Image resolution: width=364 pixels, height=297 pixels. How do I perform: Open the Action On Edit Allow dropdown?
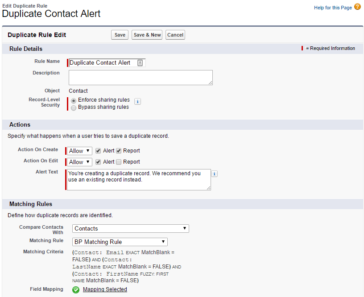[79, 162]
